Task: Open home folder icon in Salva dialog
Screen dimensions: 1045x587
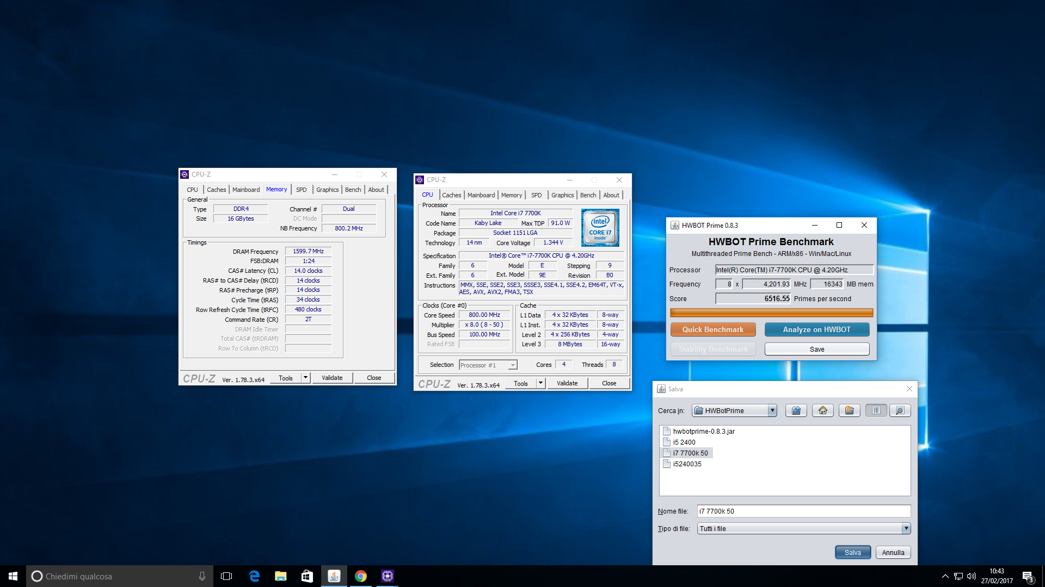Action: (822, 410)
